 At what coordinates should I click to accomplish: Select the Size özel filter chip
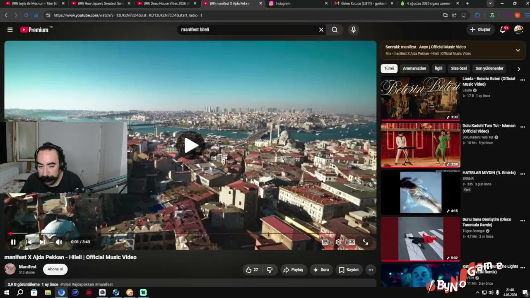click(459, 69)
